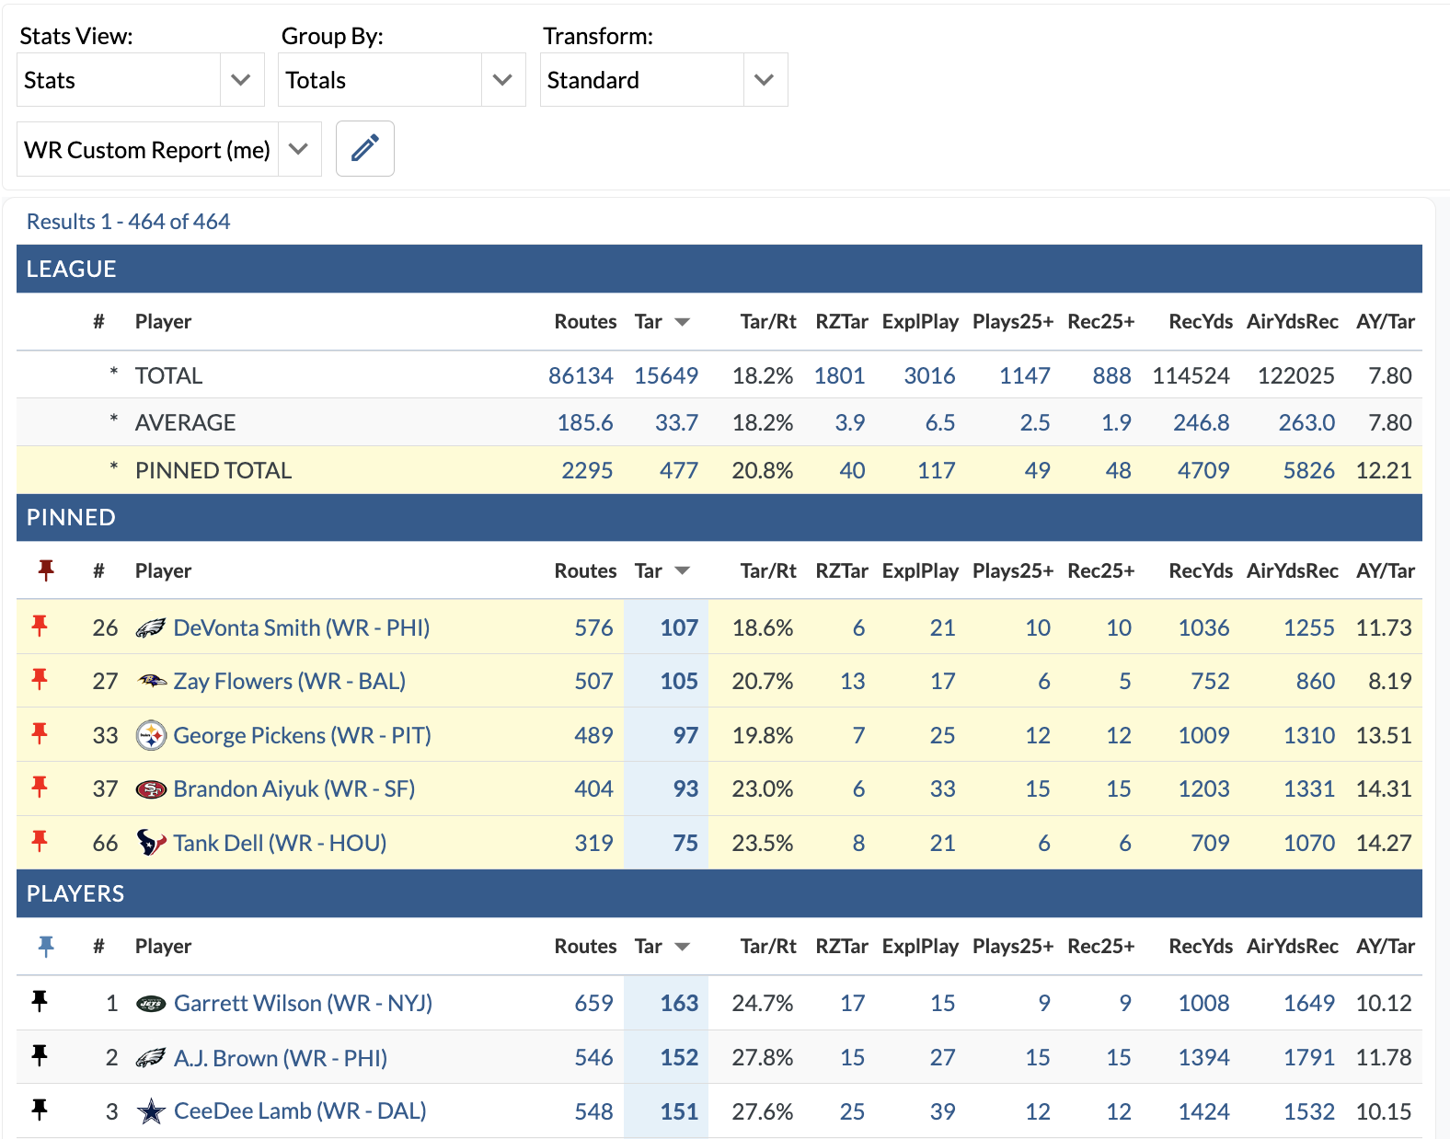
Task: Pin Garrett Wilson with black pin icon
Action: click(40, 1001)
